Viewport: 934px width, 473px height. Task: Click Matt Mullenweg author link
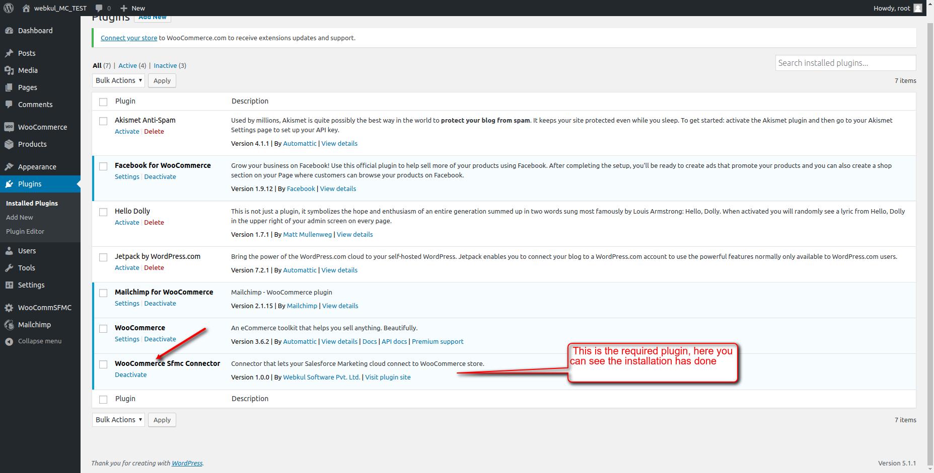pos(308,234)
